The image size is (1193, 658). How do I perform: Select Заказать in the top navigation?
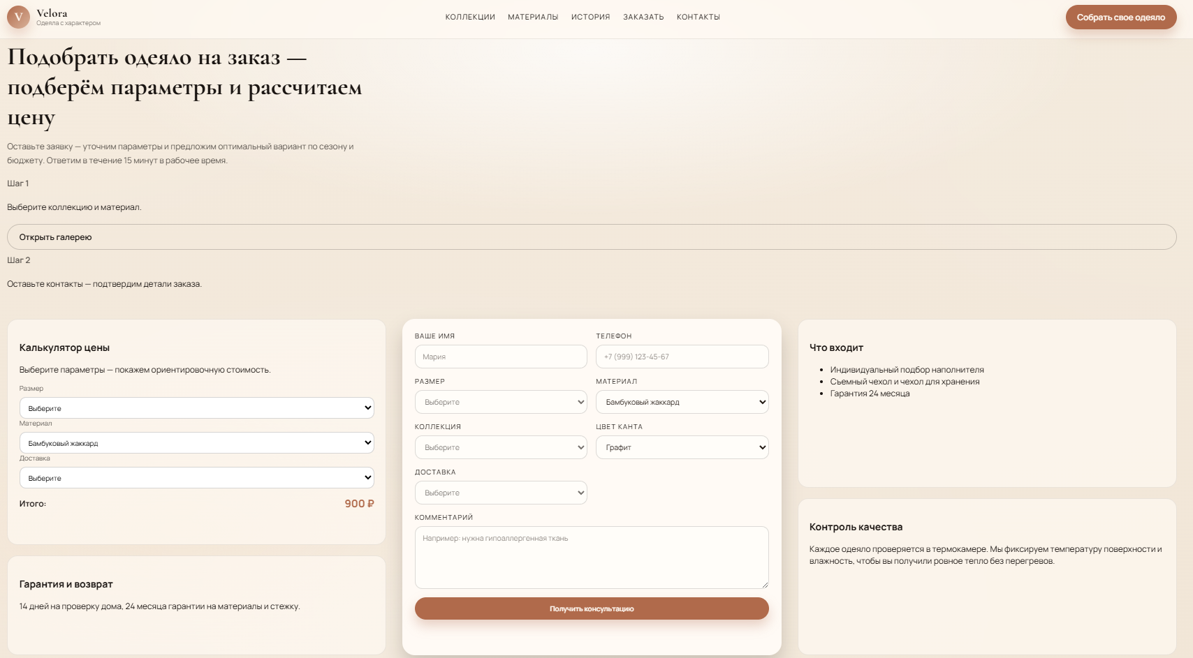click(x=643, y=17)
